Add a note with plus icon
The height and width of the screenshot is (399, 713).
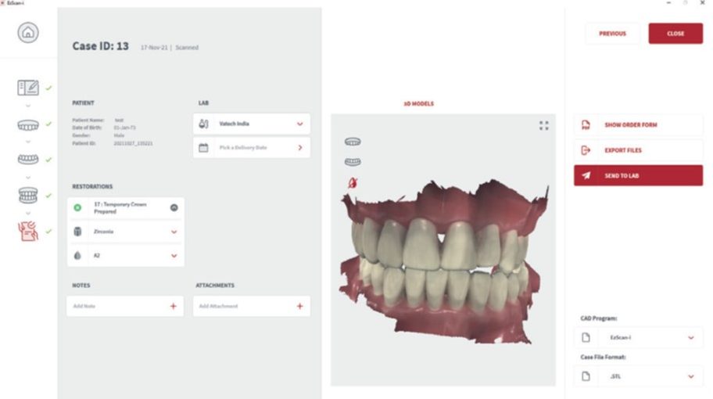[174, 306]
